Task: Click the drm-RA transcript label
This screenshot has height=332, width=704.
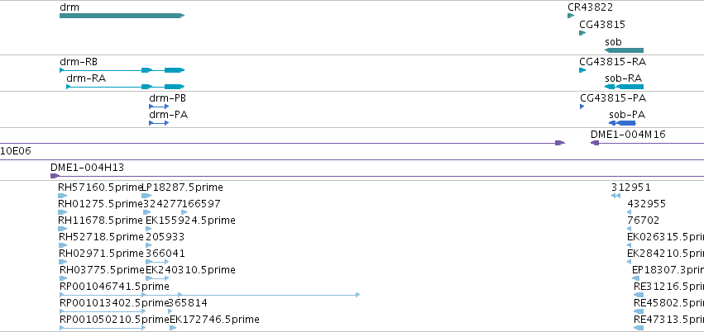Action: 86,78
